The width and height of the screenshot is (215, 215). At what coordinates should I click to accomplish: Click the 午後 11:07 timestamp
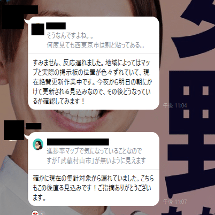click(175, 202)
